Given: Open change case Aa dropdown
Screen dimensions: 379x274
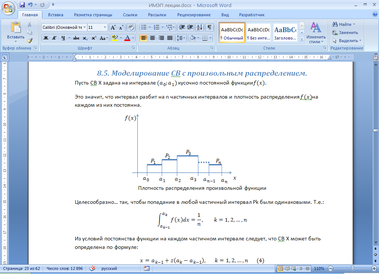Looking at the screenshot, I should (104, 38).
